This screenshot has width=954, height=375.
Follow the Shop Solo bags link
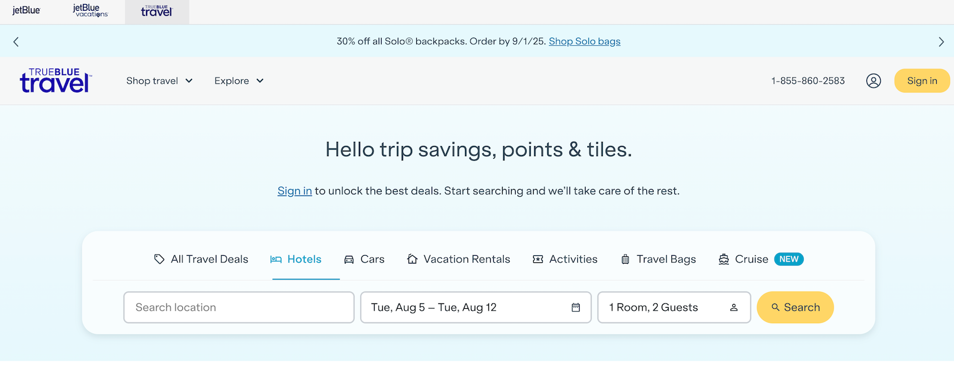point(584,41)
